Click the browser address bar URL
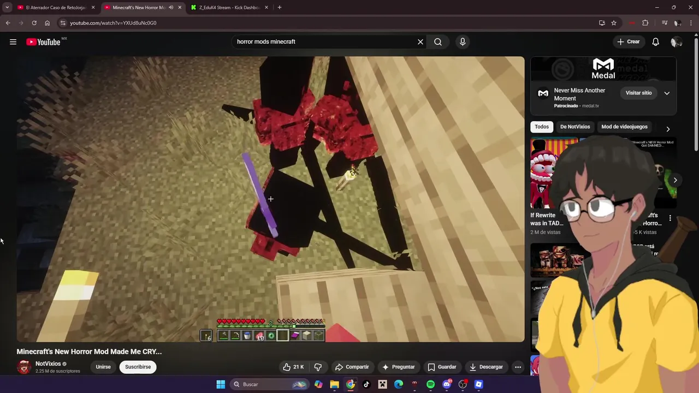 (113, 23)
